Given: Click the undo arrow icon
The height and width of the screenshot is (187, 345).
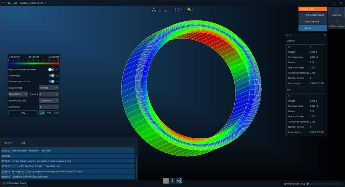Looking at the screenshot, I should point(9,3).
